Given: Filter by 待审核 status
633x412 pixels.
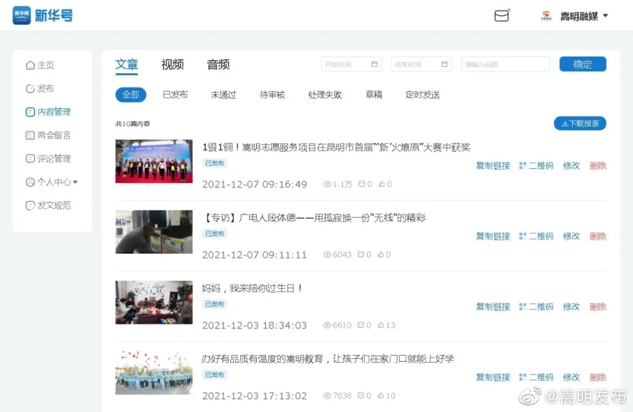Looking at the screenshot, I should tap(273, 95).
